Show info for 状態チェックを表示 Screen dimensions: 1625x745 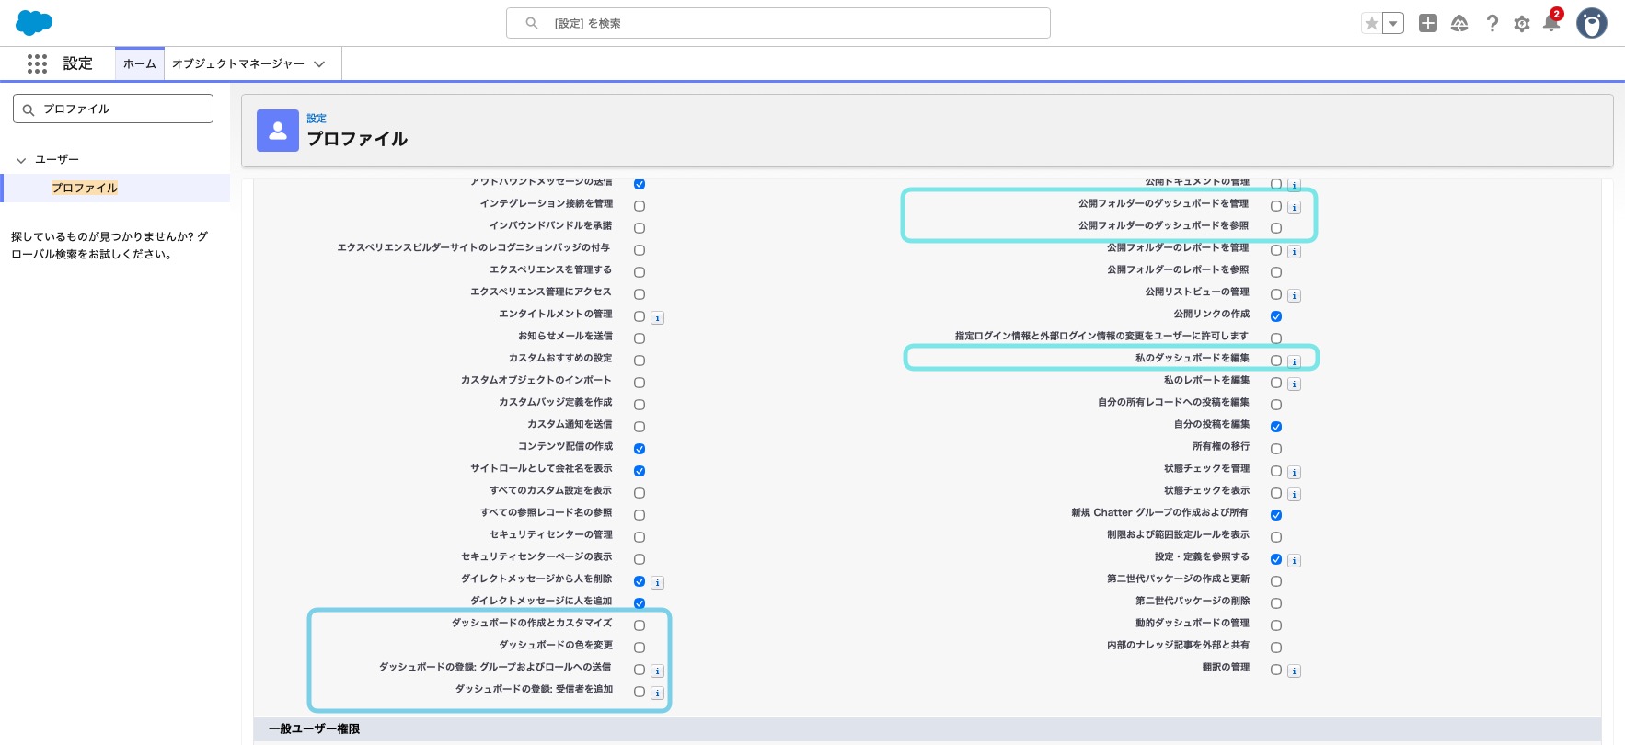(1294, 495)
